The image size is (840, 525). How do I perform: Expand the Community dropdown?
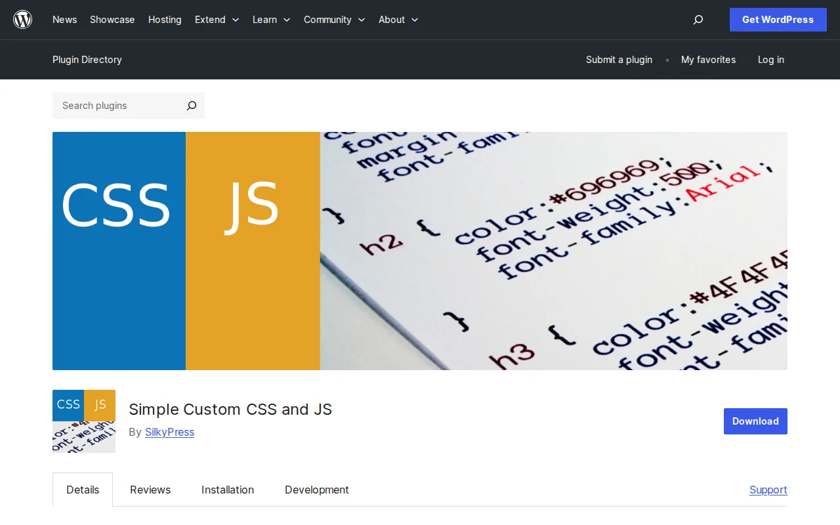334,20
